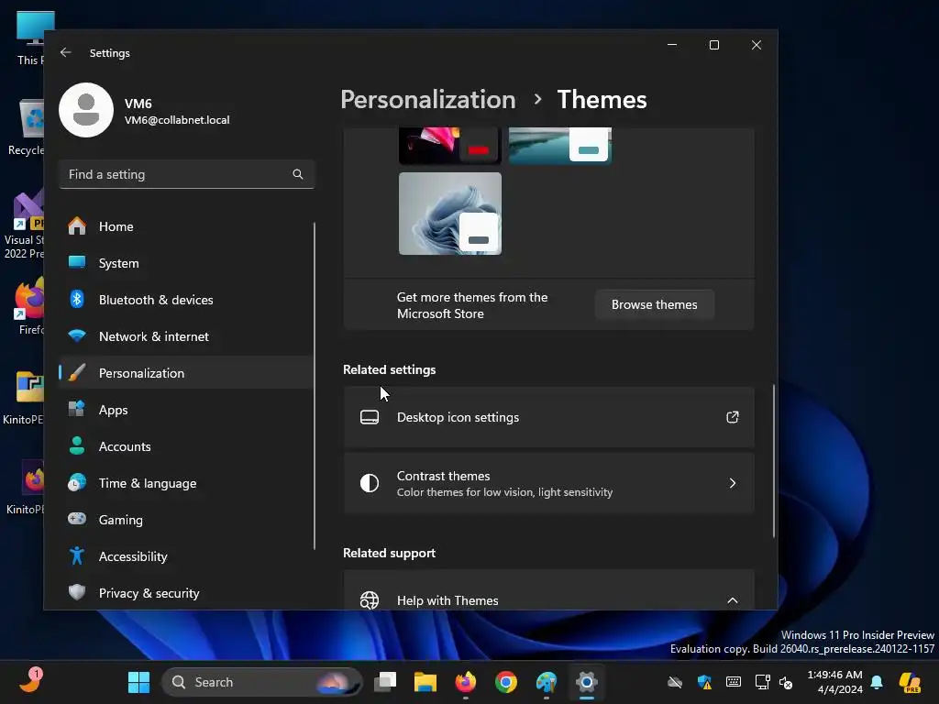
Task: Click the magnifier icon in Find a setting
Action: coord(298,174)
